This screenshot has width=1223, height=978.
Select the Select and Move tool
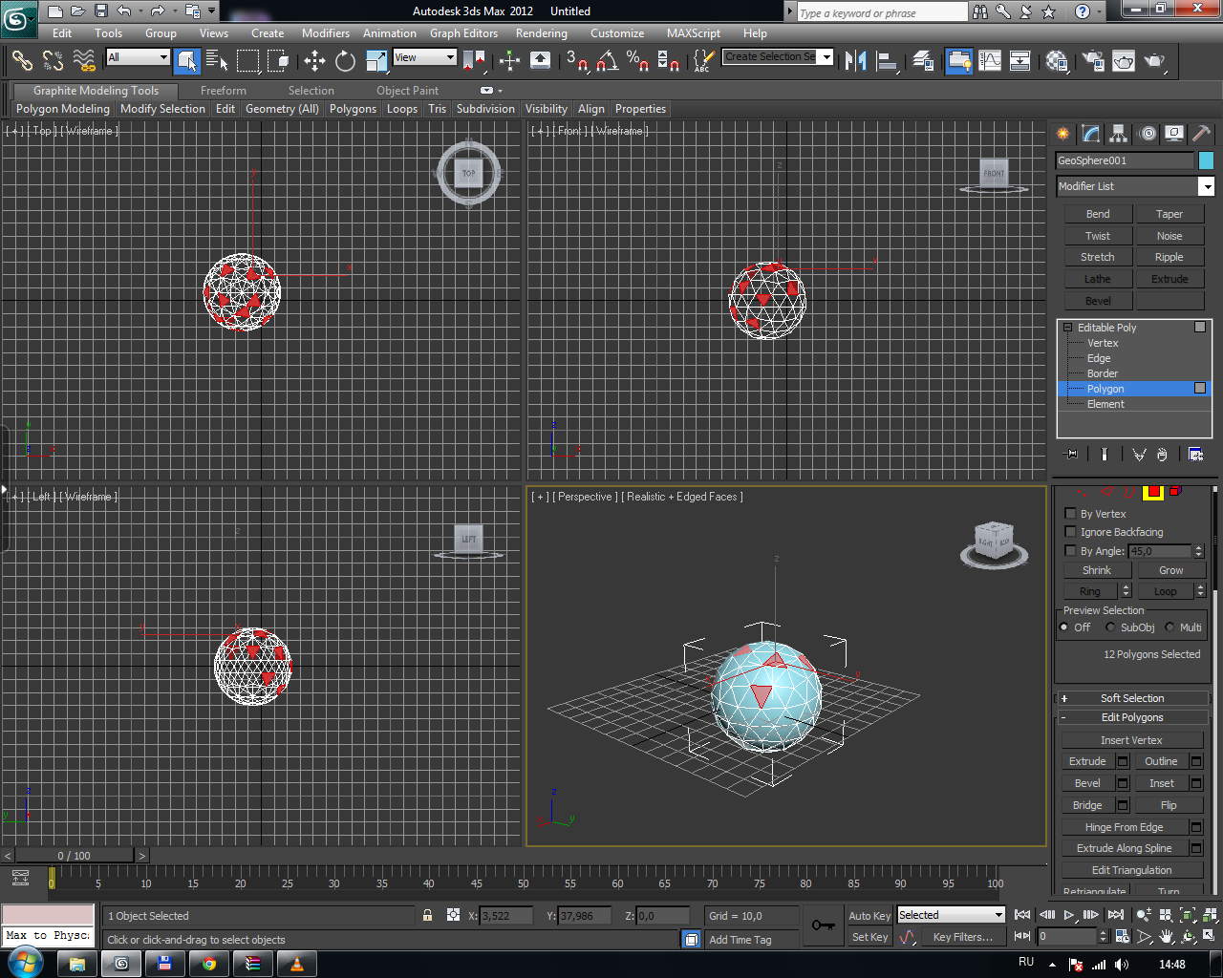(x=314, y=61)
